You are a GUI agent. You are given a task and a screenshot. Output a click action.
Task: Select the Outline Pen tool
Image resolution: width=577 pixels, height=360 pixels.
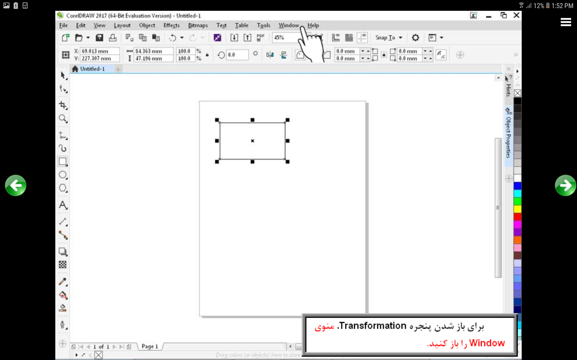click(63, 325)
